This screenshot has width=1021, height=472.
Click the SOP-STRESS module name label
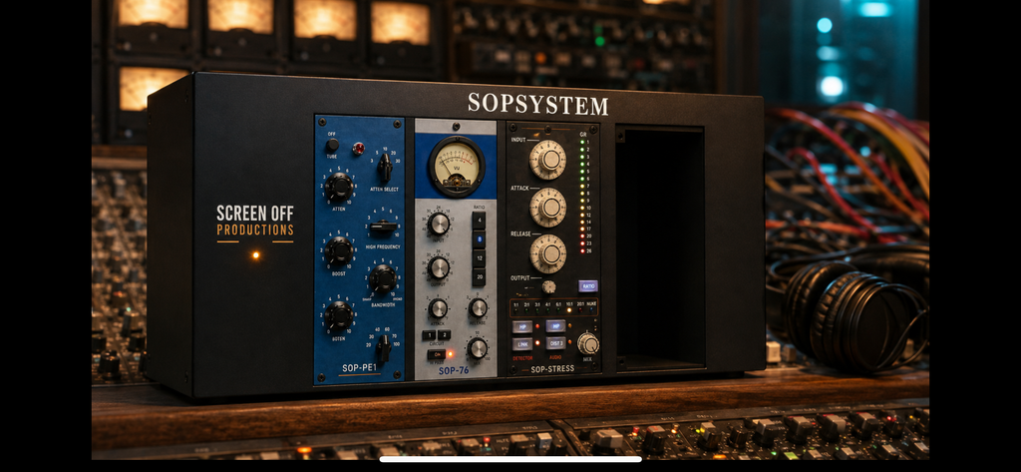click(x=552, y=369)
